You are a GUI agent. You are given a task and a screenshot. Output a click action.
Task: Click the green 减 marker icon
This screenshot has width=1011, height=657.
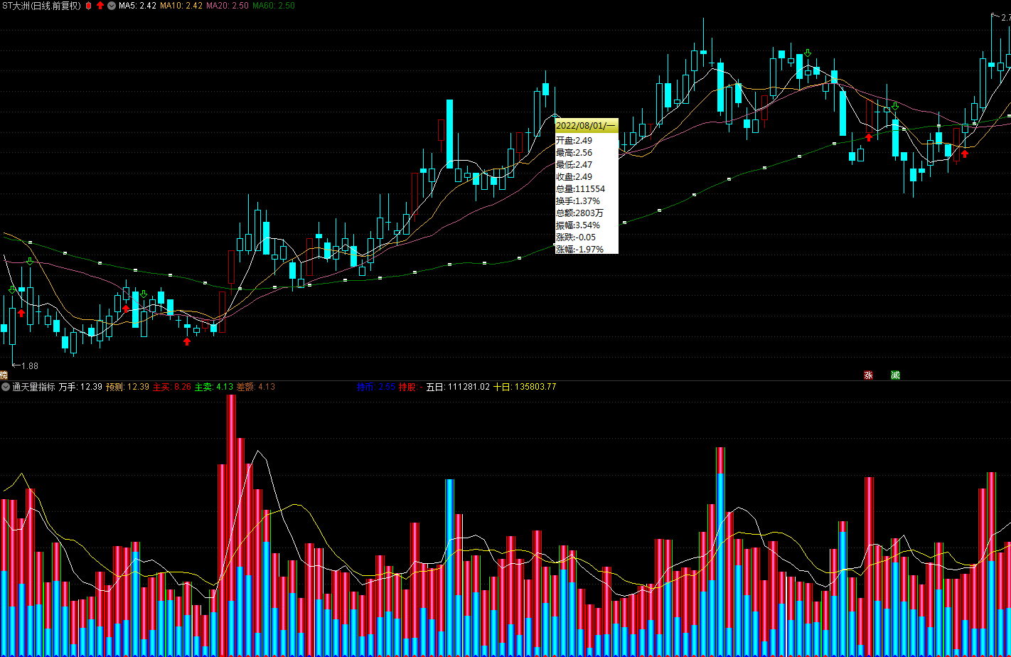pyautogui.click(x=895, y=375)
